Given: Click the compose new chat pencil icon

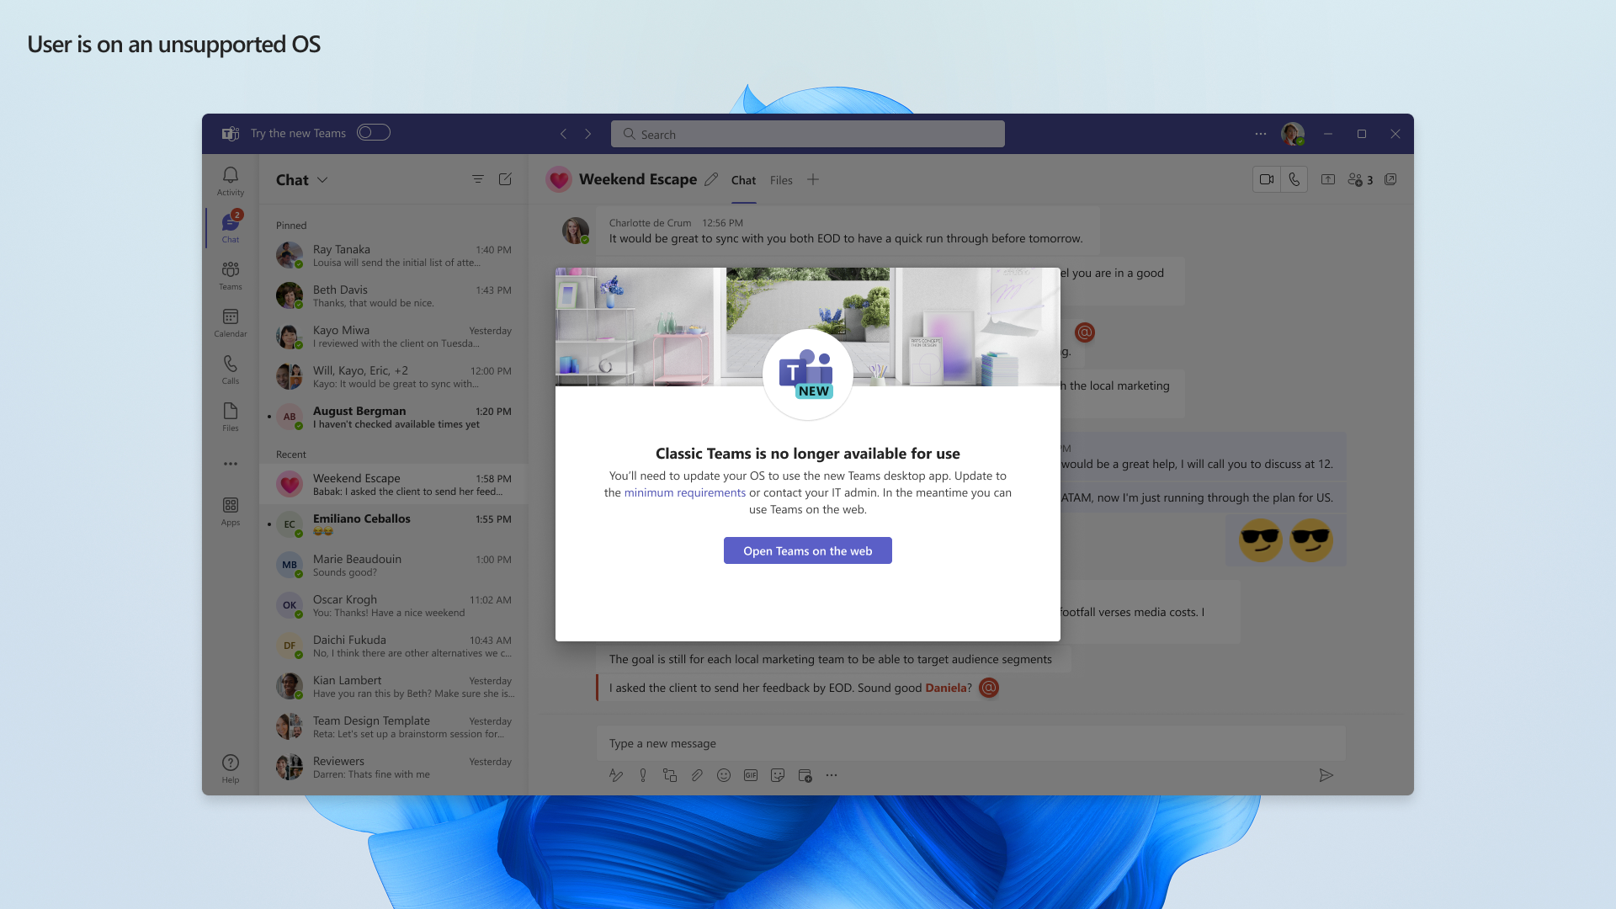Looking at the screenshot, I should (x=505, y=180).
